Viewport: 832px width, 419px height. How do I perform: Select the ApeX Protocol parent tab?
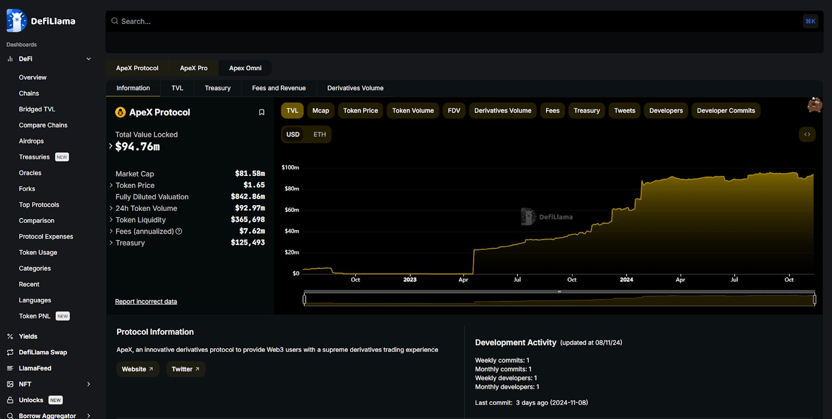[x=137, y=68]
